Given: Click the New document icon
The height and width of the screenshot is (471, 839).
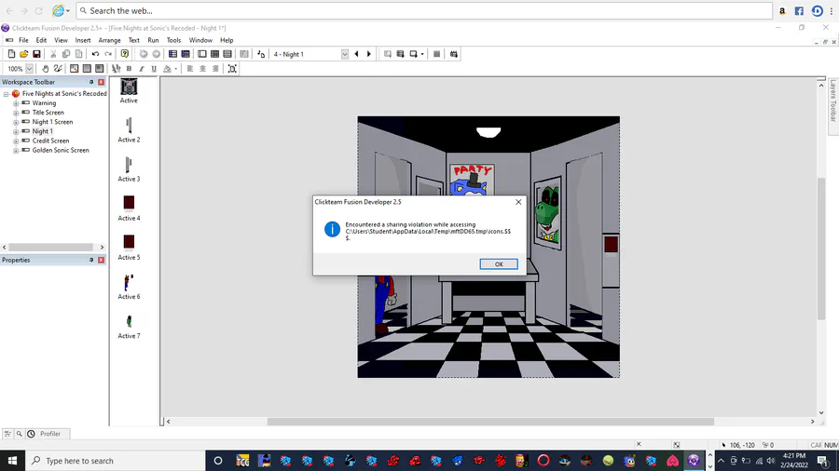Looking at the screenshot, I should (x=11, y=54).
